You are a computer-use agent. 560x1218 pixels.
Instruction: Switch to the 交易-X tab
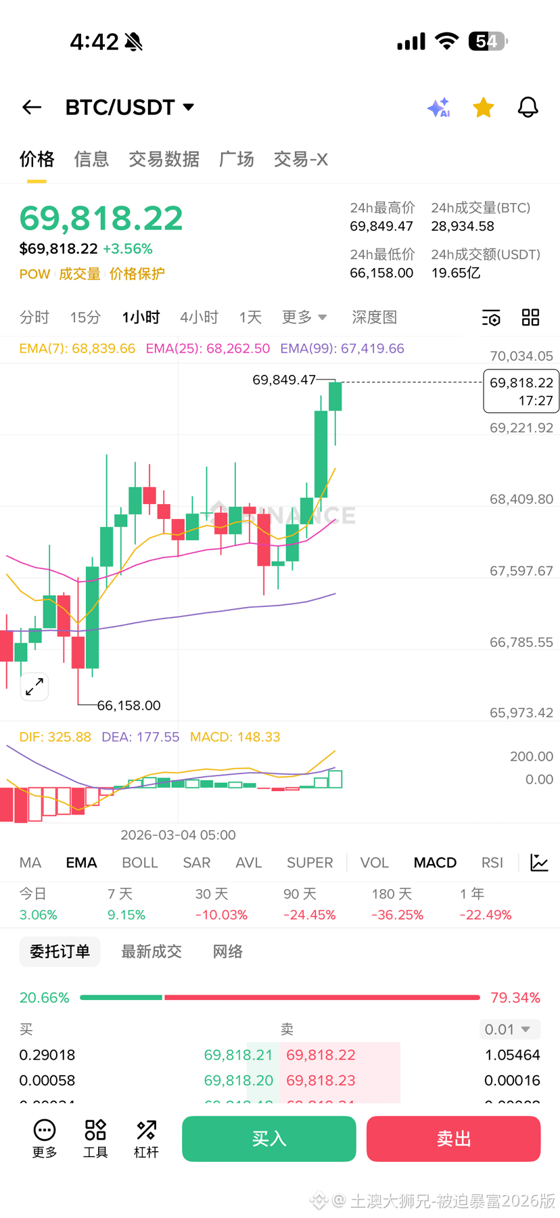(x=301, y=160)
